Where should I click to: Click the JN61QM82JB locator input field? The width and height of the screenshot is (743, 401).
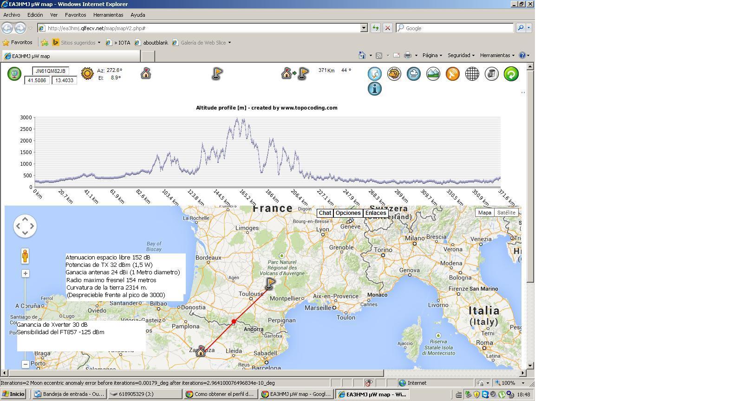point(51,71)
